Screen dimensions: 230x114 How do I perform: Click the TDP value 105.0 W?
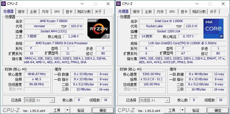(76, 26)
